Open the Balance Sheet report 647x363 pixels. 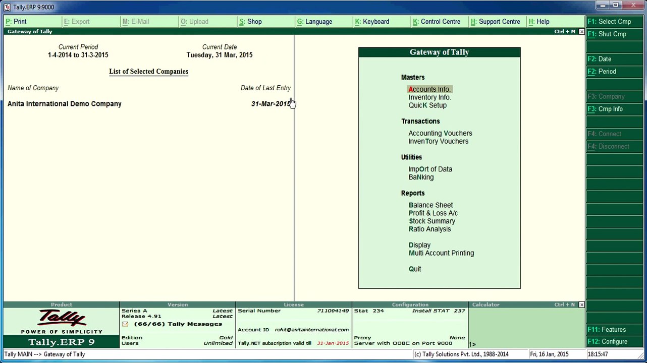(430, 205)
